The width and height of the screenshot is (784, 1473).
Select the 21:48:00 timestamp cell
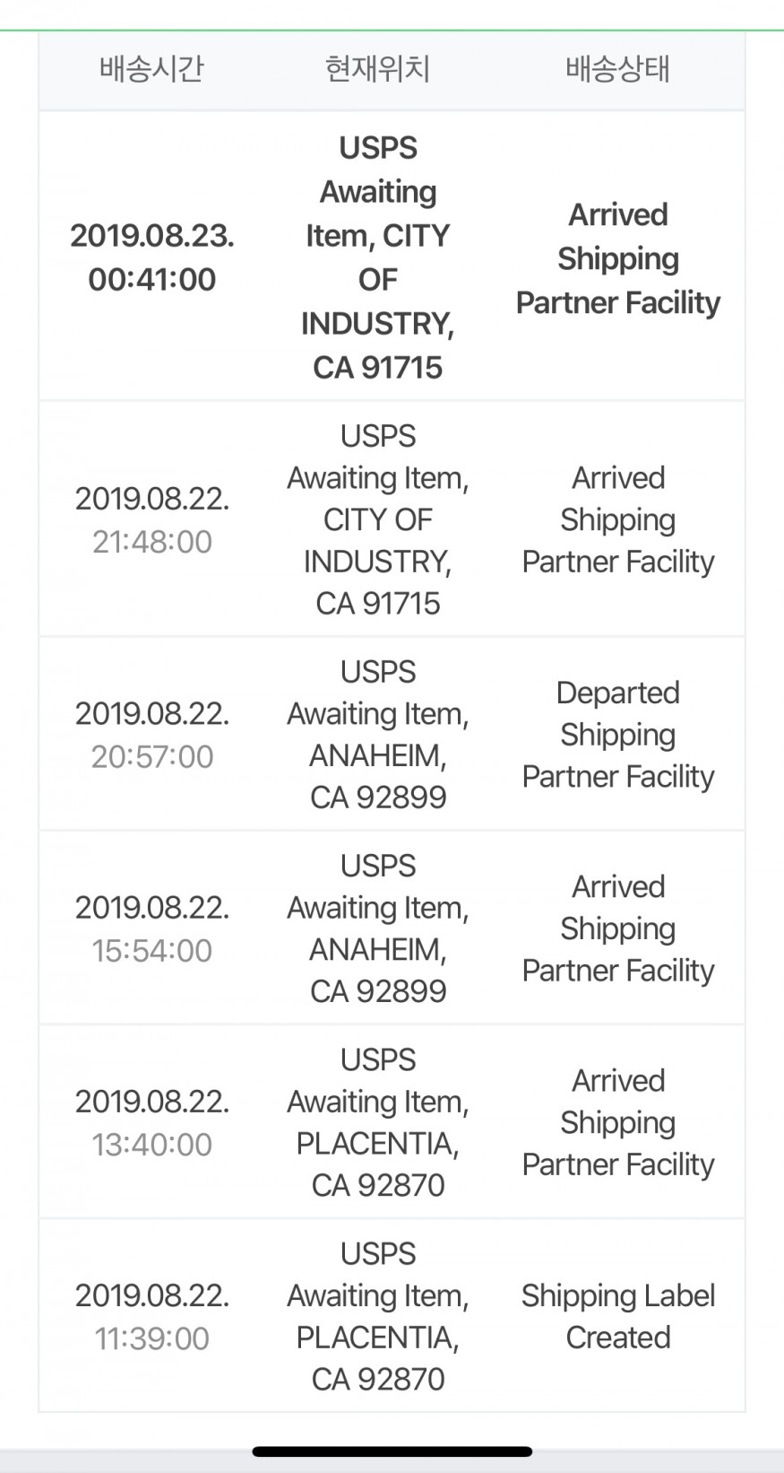(x=152, y=520)
